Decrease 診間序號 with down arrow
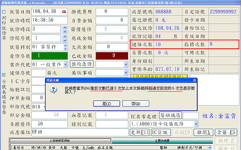 [65, 40]
